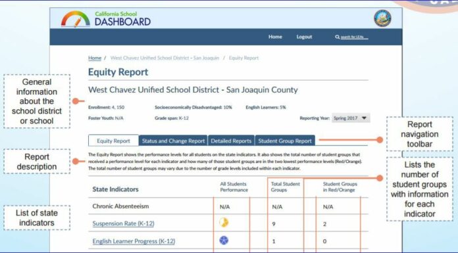Click the Equity Report breadcrumb item
Image resolution: width=458 pixels, height=253 pixels.
(x=243, y=58)
